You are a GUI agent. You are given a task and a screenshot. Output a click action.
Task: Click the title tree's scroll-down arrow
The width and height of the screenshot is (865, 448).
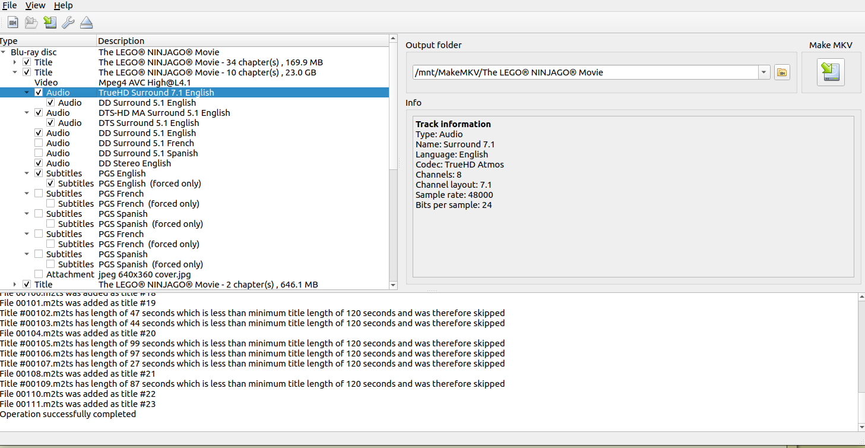pos(392,285)
